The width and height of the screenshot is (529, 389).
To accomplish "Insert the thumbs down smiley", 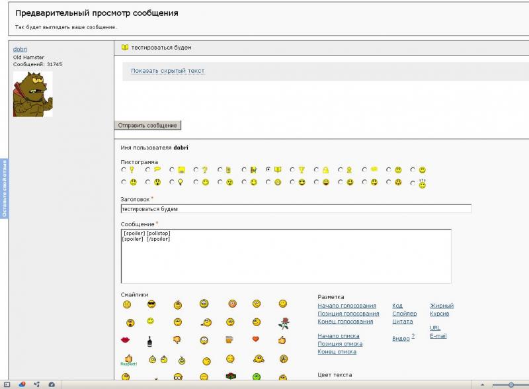I will click(x=177, y=340).
